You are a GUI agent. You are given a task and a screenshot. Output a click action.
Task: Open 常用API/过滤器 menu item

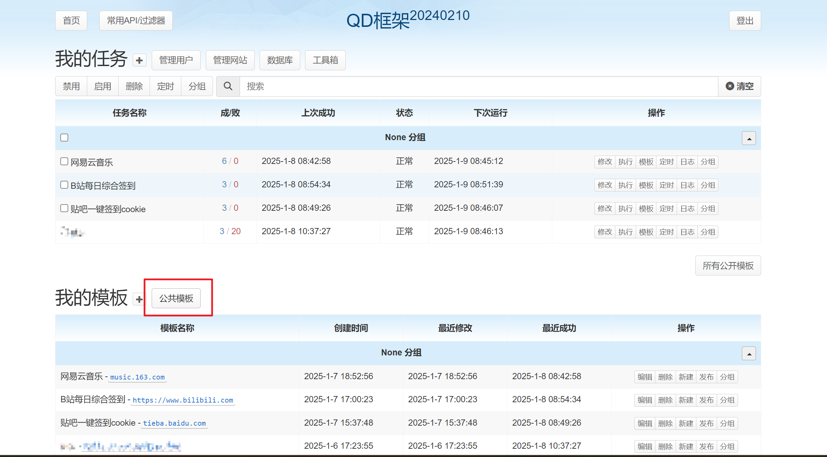click(136, 21)
